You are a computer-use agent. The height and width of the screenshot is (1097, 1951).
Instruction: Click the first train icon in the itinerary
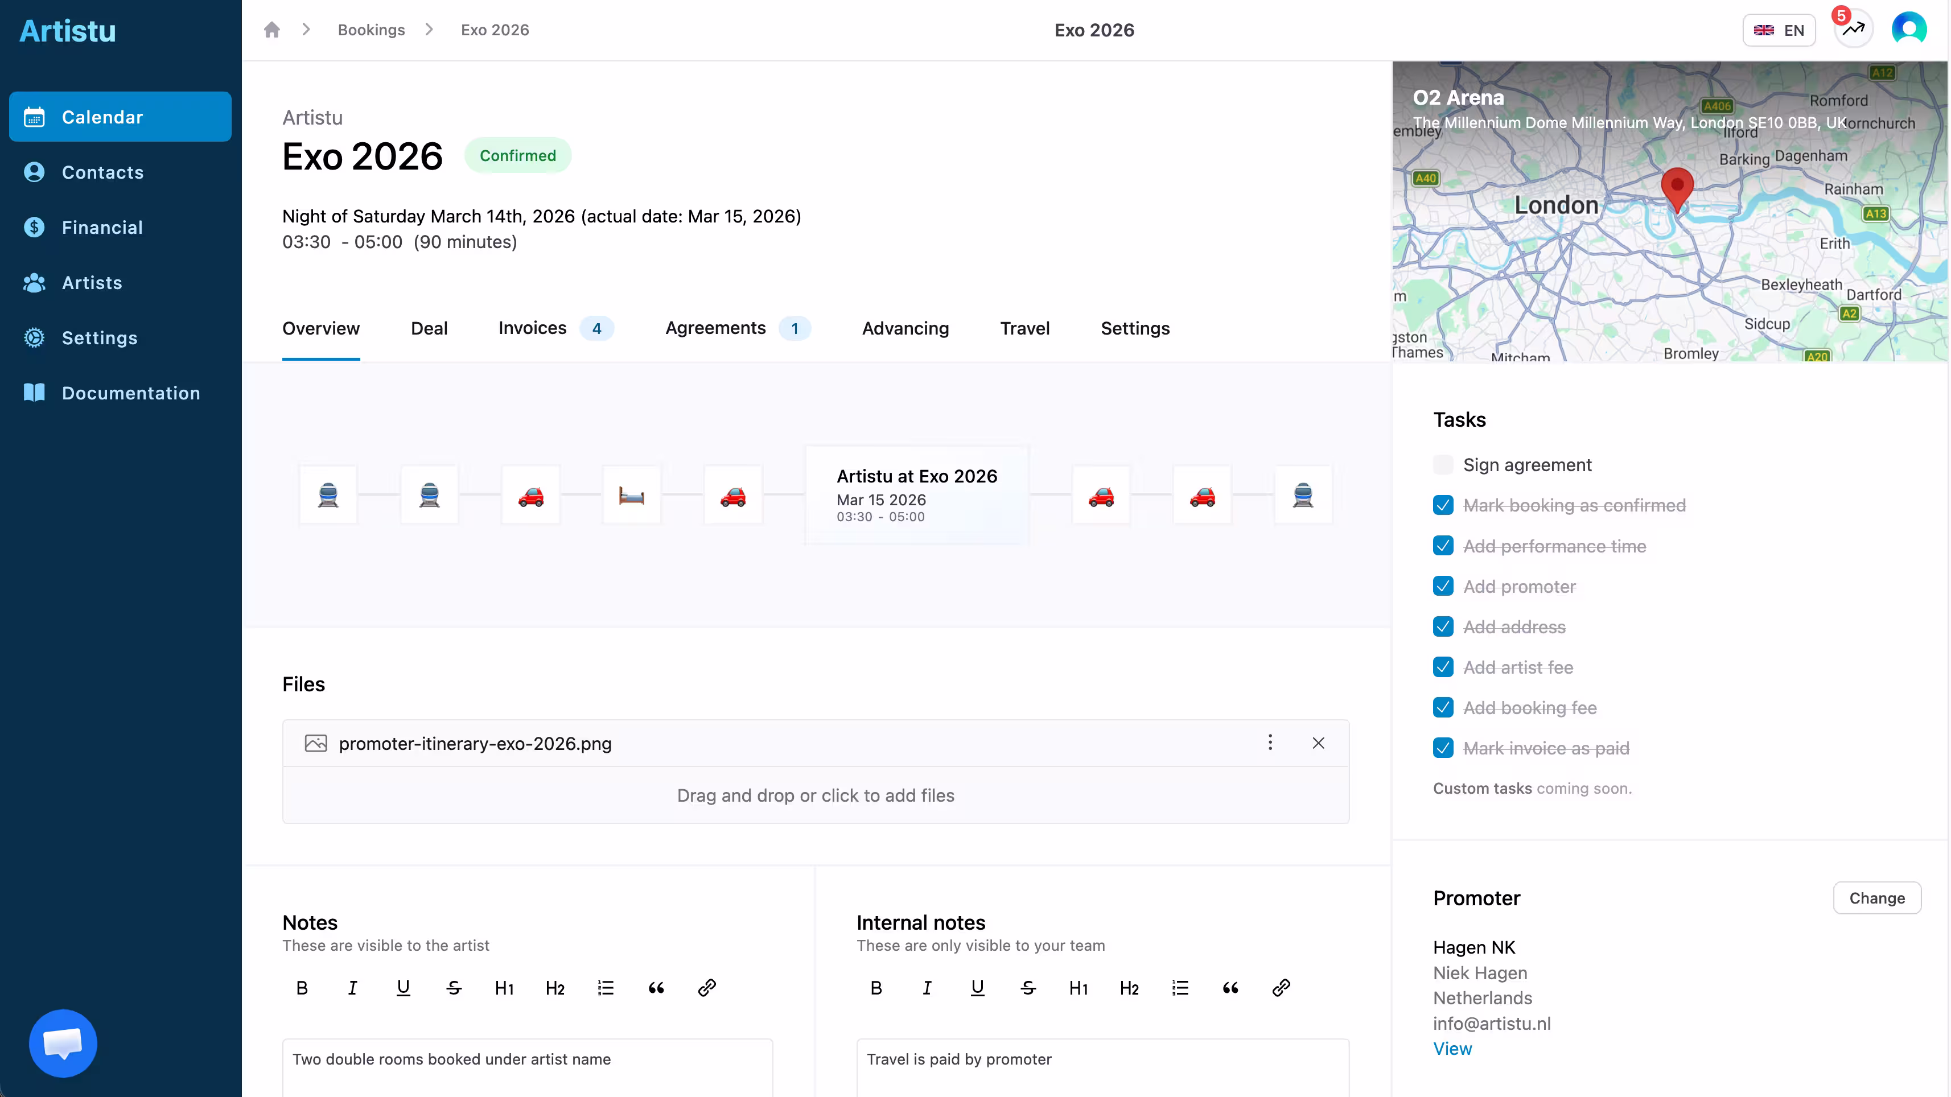[x=328, y=495]
